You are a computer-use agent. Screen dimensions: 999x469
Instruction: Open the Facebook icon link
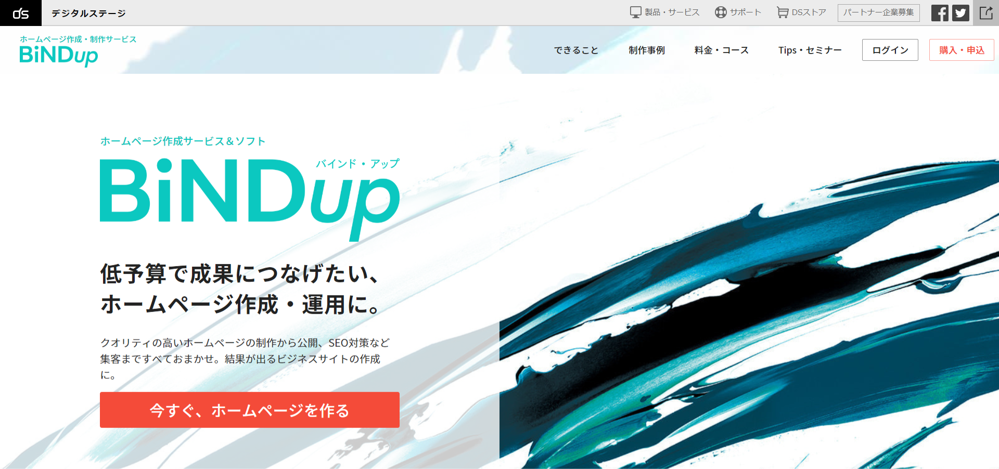940,13
